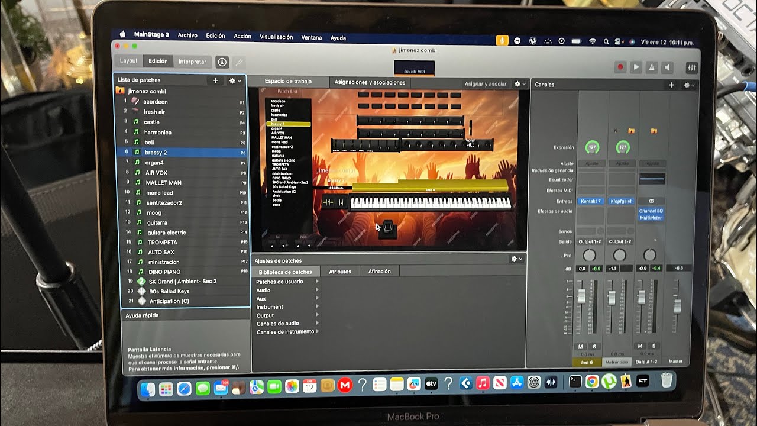Open App Store from the dock
The width and height of the screenshot is (757, 426).
(x=517, y=383)
